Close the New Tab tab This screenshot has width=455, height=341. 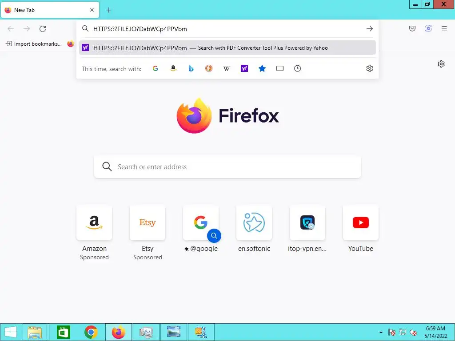pos(92,10)
